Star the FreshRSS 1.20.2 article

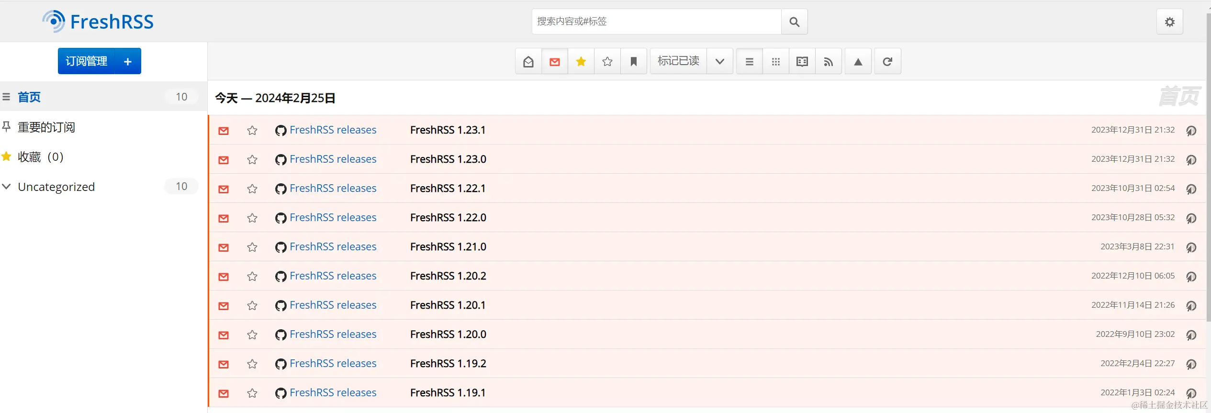point(252,276)
